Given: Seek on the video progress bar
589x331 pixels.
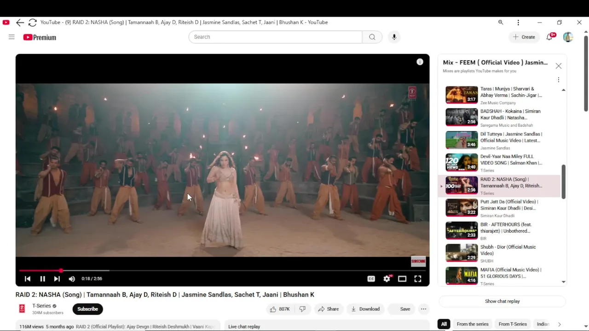Looking at the screenshot, I should tap(222, 270).
